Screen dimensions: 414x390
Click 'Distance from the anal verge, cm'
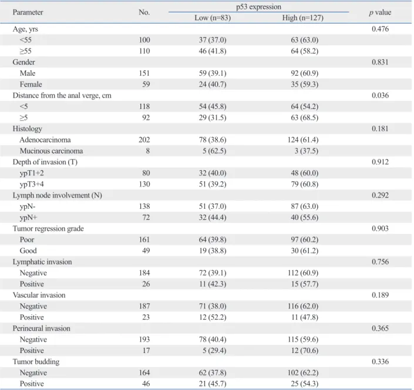62,96
